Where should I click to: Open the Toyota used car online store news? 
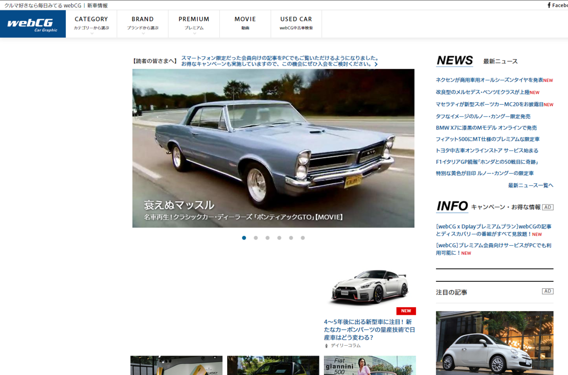tap(487, 150)
